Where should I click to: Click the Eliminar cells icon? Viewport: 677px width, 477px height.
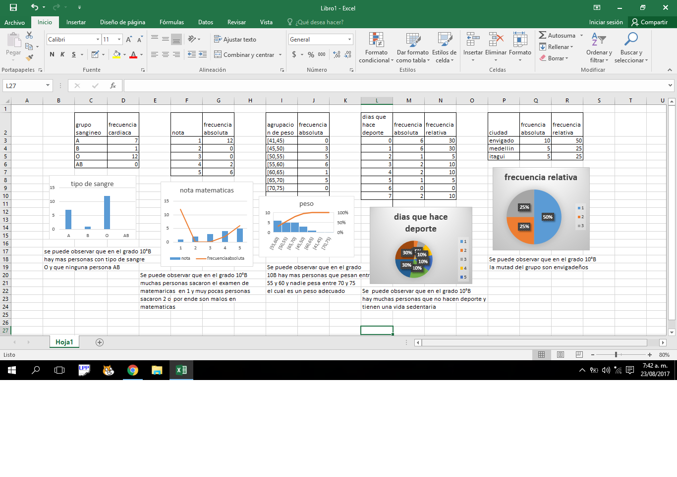(495, 48)
